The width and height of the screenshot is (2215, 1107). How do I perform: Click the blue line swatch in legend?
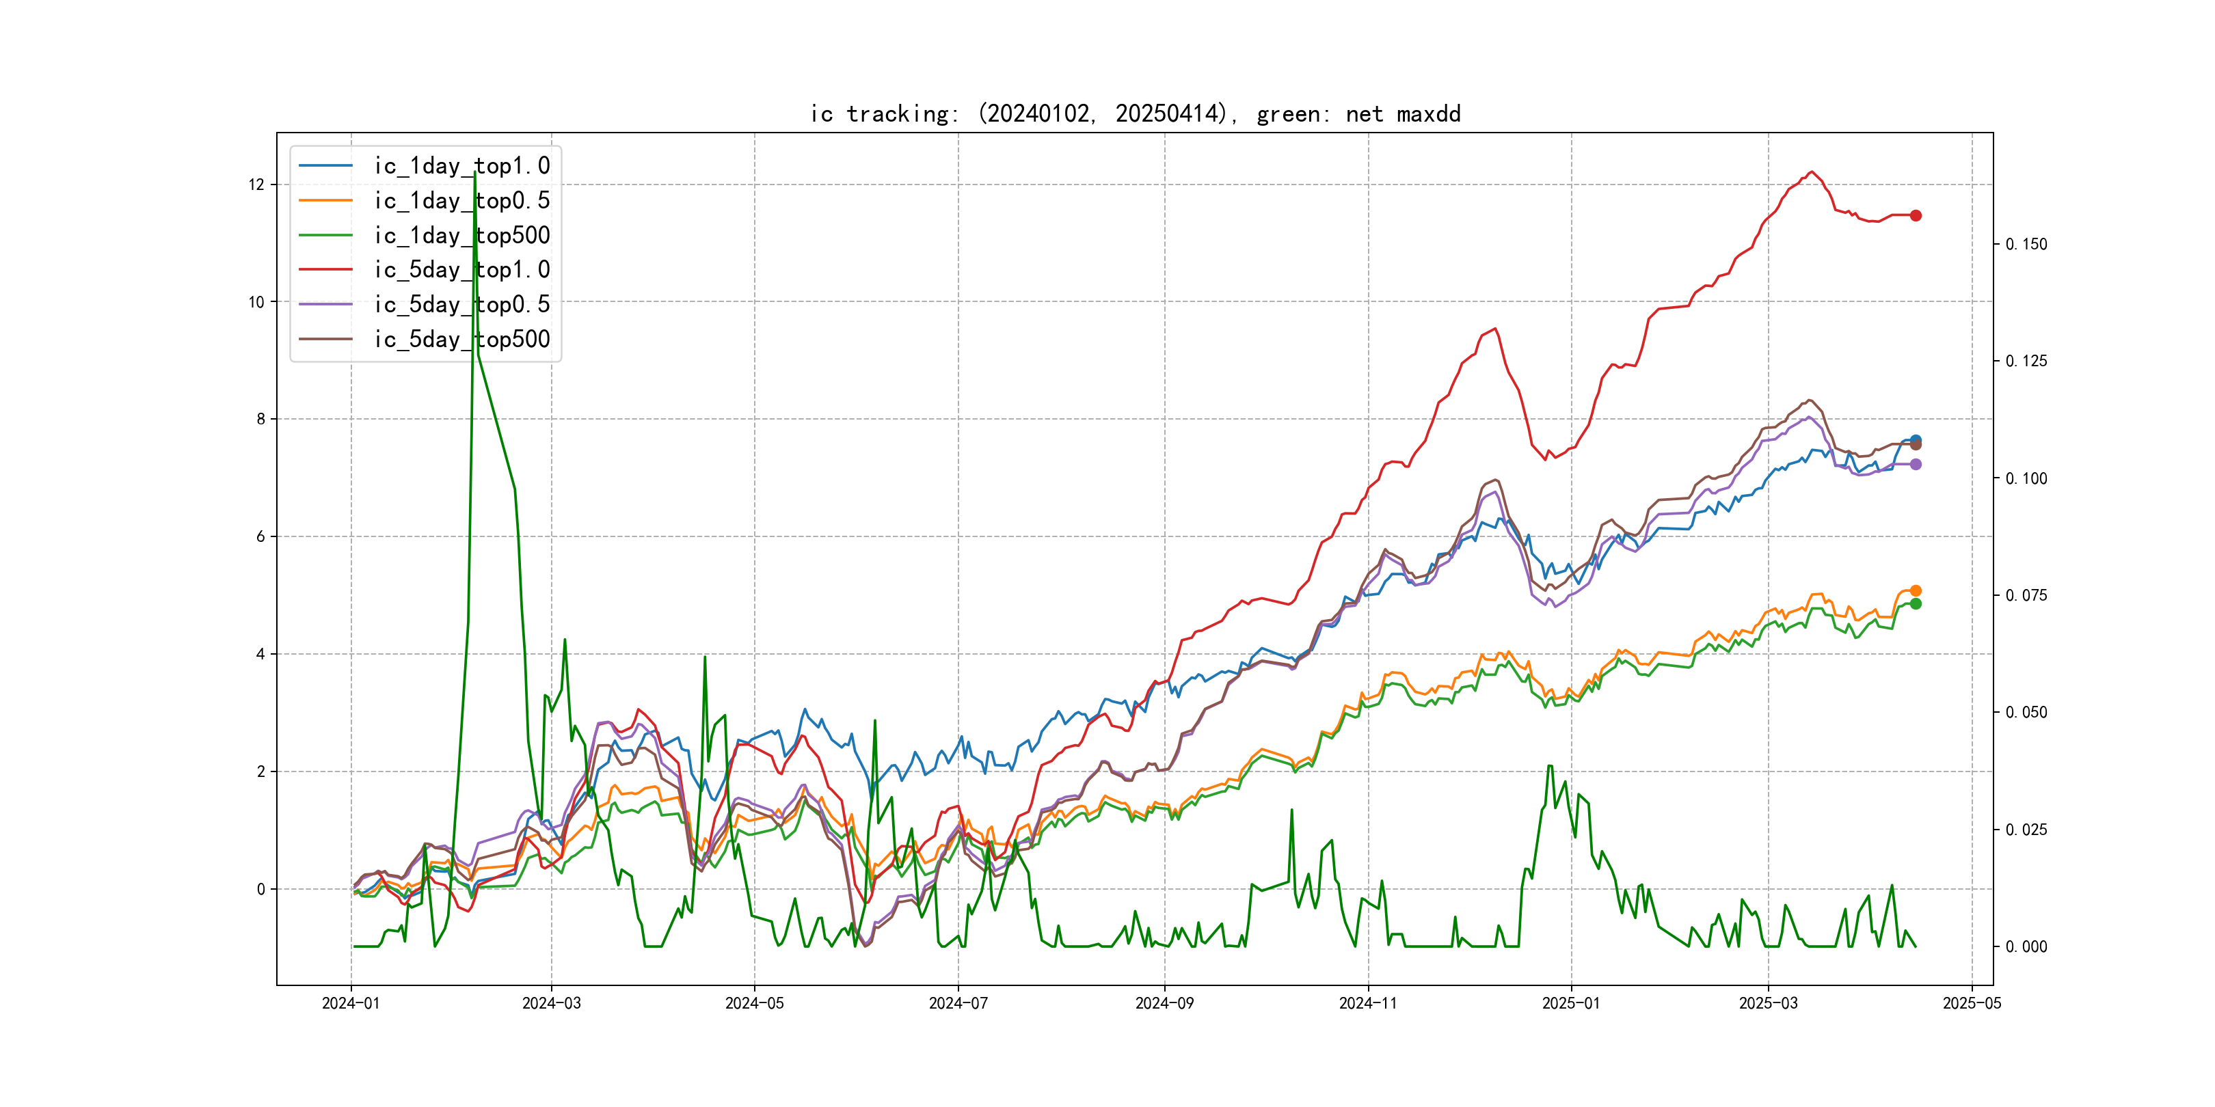325,166
